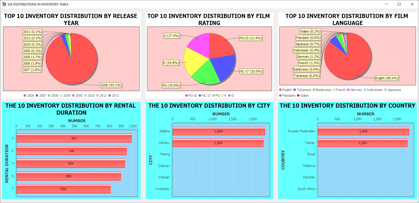Screen dimensions: 419x203
Task: Click the 'PG-13 (22.4%)' label
Action: [x=250, y=38]
